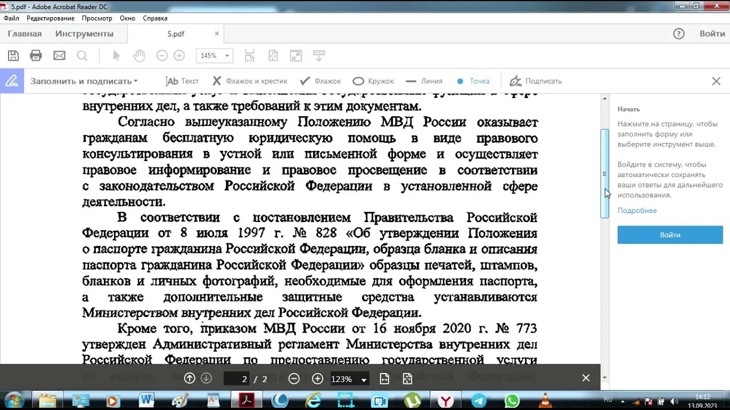The height and width of the screenshot is (410, 730).
Task: Open uTorrent from the taskbar
Action: [x=412, y=400]
